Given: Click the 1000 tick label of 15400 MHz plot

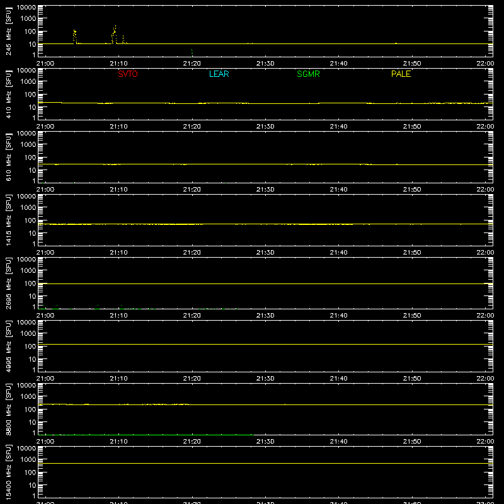Looking at the screenshot, I should [28, 460].
